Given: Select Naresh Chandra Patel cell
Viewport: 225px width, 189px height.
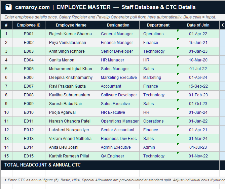Looking at the screenshot, I should click(71, 121).
